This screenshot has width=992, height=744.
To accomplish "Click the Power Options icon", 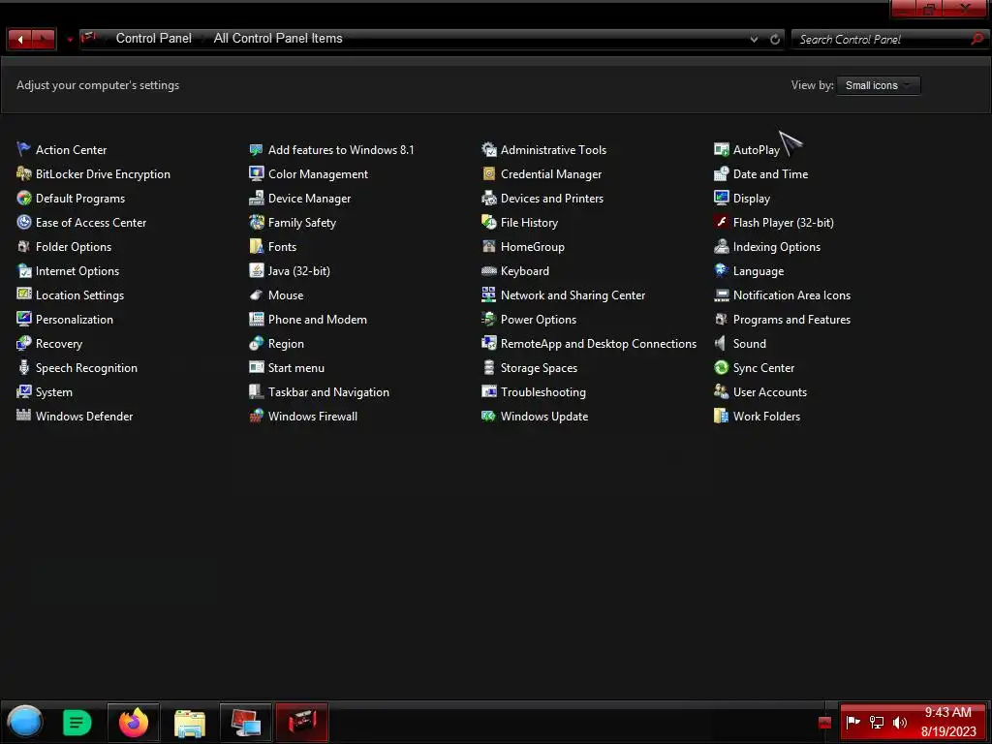I will 488,319.
